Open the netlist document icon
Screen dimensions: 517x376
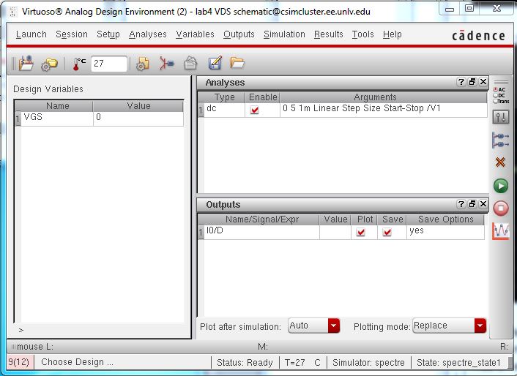(x=190, y=63)
